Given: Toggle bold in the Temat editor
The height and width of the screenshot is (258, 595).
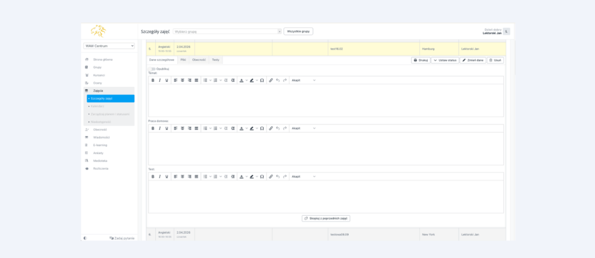Looking at the screenshot, I should pos(153,80).
